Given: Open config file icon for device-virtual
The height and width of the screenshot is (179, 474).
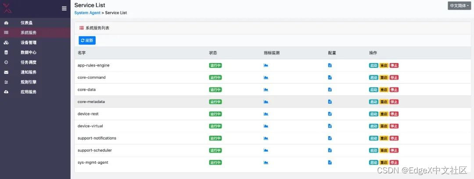Looking at the screenshot, I should (x=330, y=126).
